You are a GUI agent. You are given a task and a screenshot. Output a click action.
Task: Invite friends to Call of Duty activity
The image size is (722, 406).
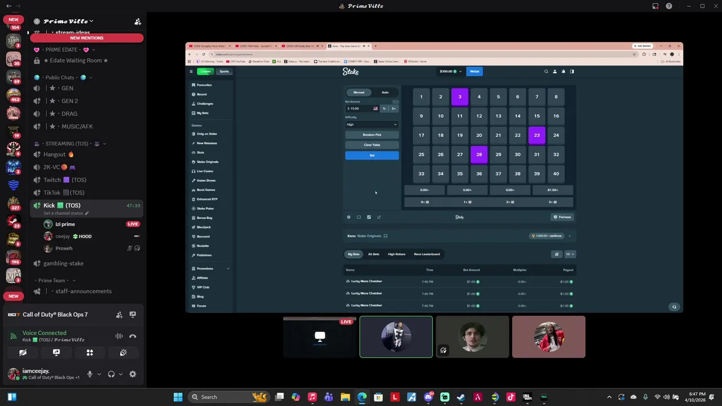coord(119,315)
